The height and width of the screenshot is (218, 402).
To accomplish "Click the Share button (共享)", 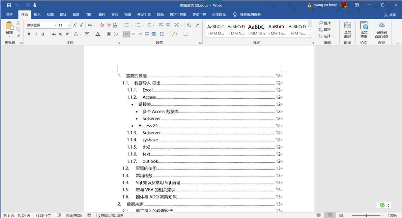I will pyautogui.click(x=390, y=15).
